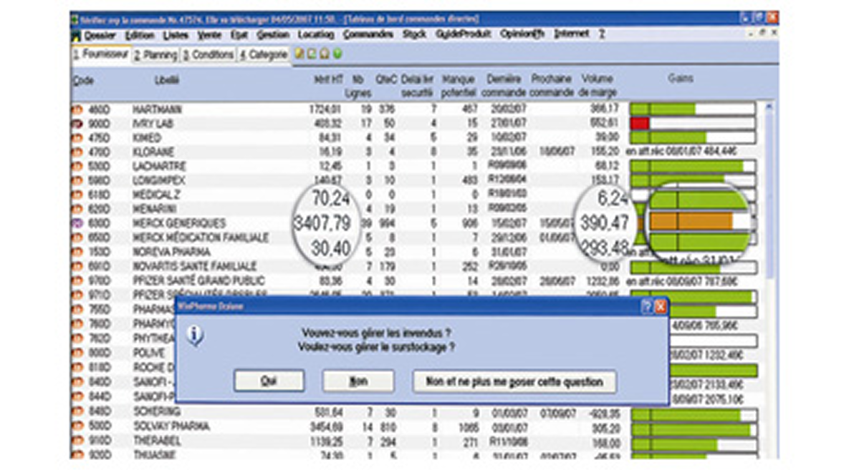Click the row icon for SOLVAY PHARMA
The width and height of the screenshot is (849, 470).
[x=77, y=426]
